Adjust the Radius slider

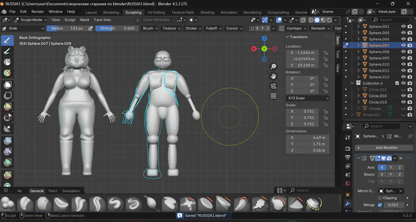click(67, 28)
